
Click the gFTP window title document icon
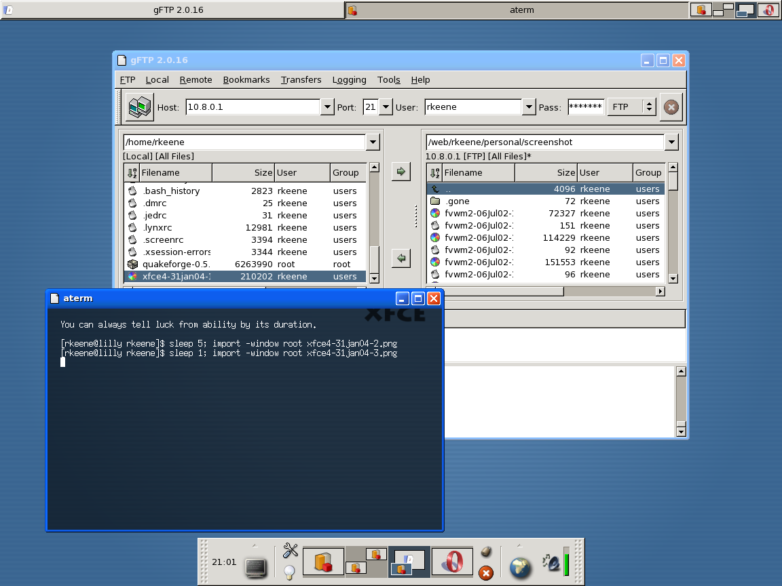(122, 60)
